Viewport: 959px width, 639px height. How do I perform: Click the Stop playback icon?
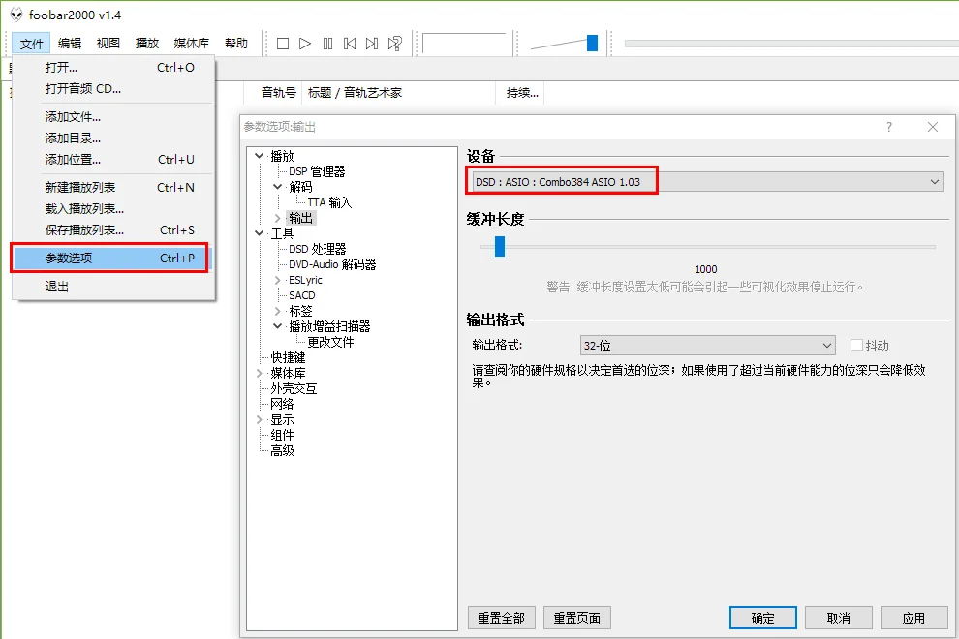coord(283,44)
